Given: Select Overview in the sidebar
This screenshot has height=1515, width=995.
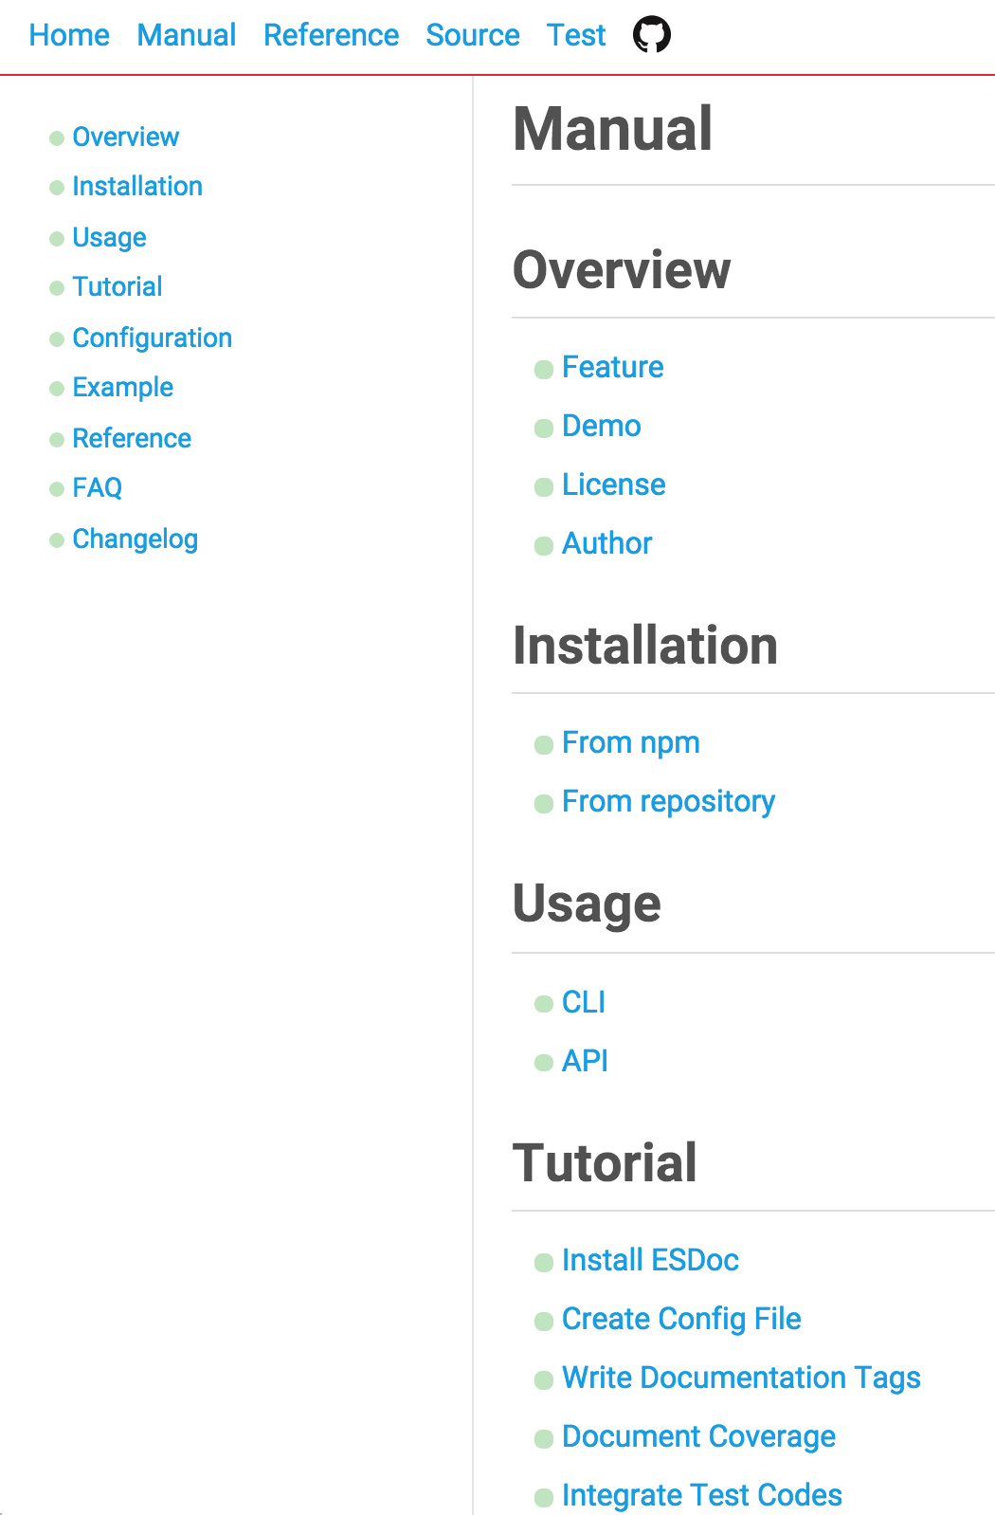Looking at the screenshot, I should [x=126, y=137].
